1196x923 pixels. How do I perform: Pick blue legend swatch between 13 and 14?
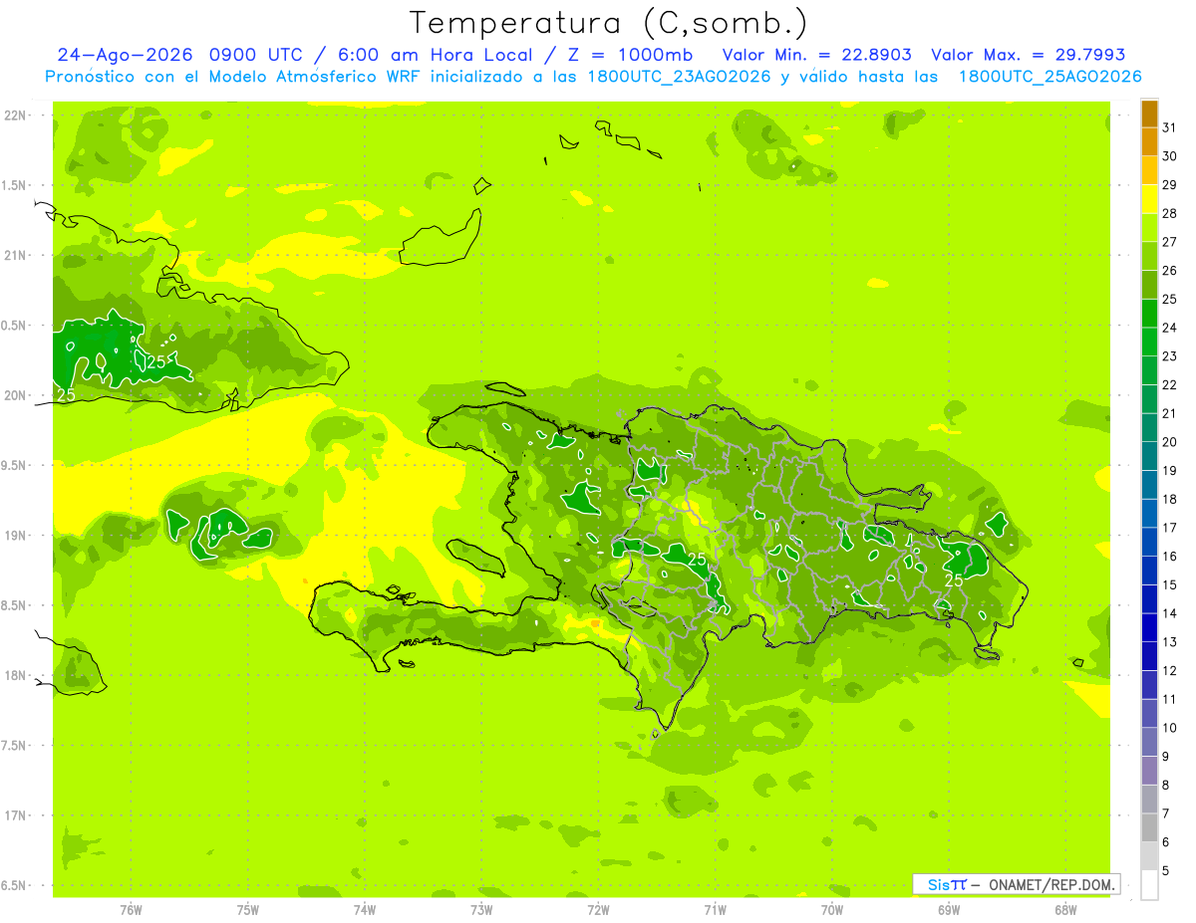pos(1149,628)
